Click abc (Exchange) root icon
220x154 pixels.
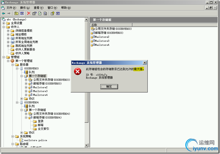3,20
